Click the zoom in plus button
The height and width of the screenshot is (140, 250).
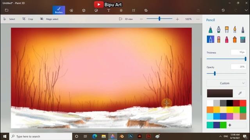tap(177, 19)
